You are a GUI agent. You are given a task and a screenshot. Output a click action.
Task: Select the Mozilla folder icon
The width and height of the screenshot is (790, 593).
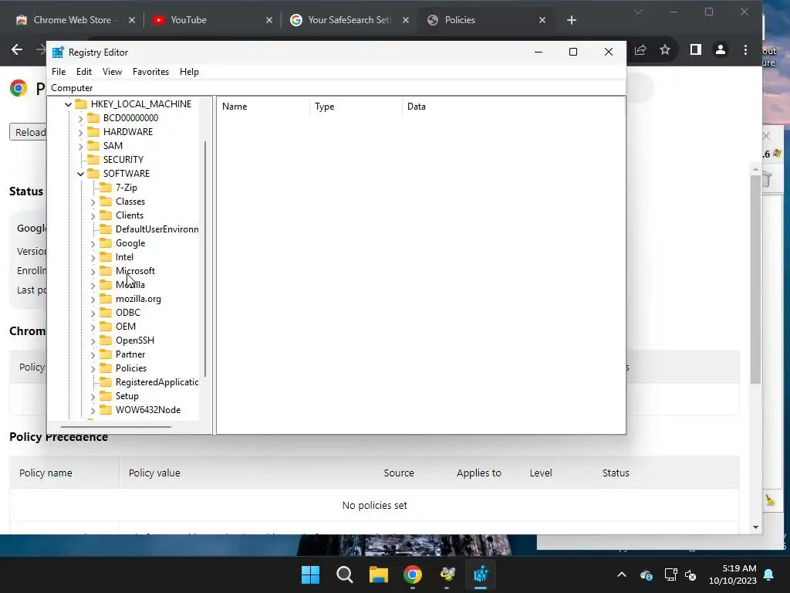(105, 285)
